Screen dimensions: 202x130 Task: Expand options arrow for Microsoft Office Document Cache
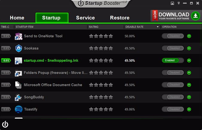[x=189, y=85]
